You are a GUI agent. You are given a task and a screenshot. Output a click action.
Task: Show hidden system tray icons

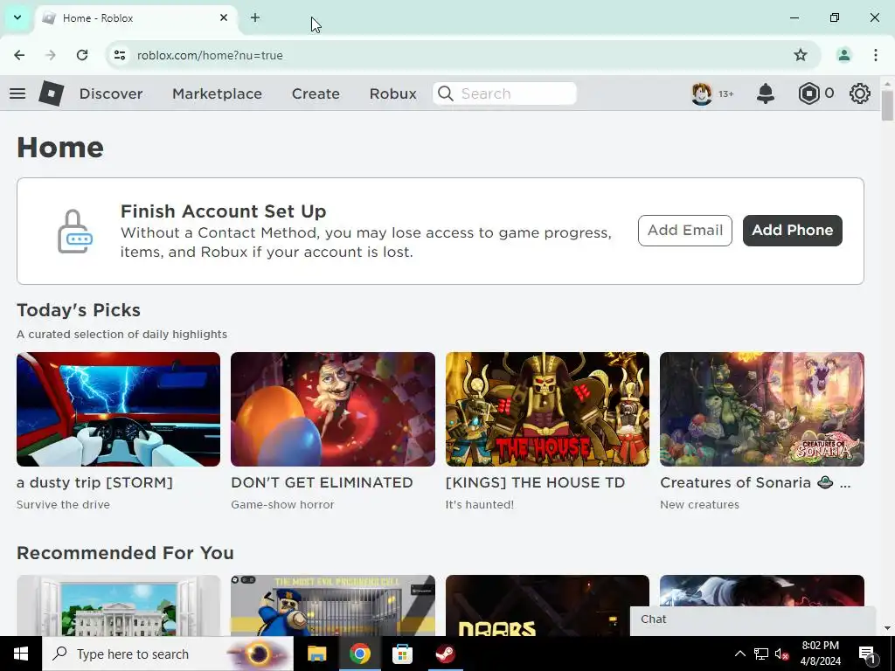pos(739,654)
